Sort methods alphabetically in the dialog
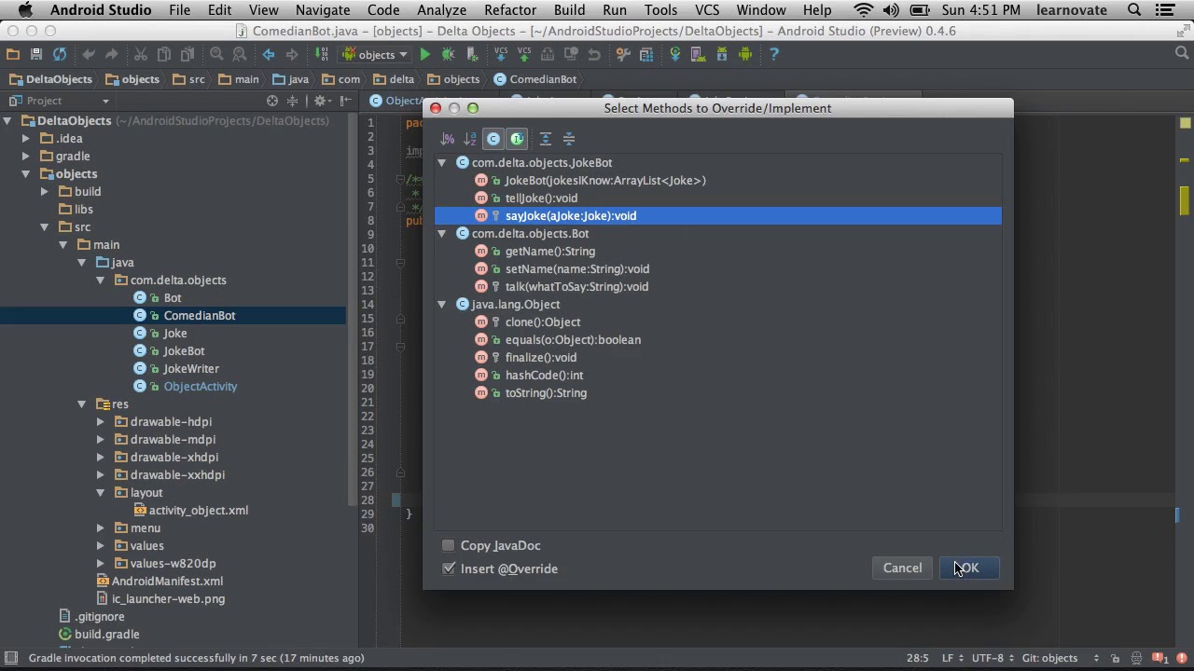 click(x=470, y=139)
